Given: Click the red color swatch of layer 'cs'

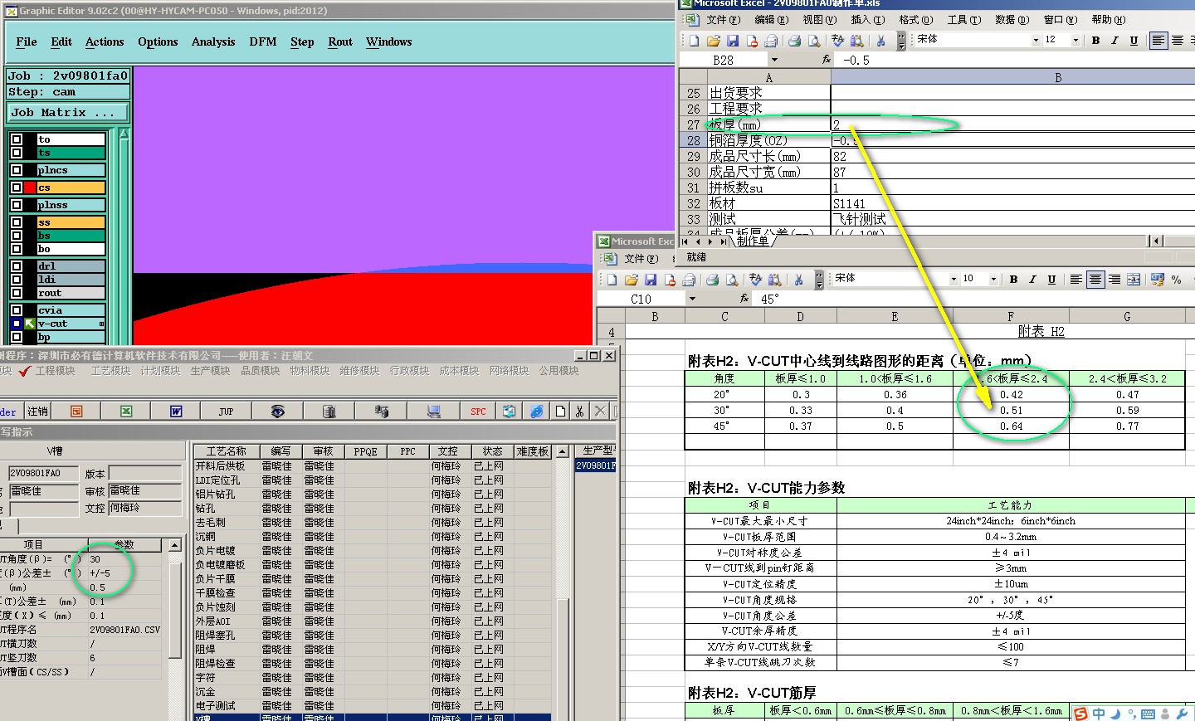Looking at the screenshot, I should pos(30,188).
